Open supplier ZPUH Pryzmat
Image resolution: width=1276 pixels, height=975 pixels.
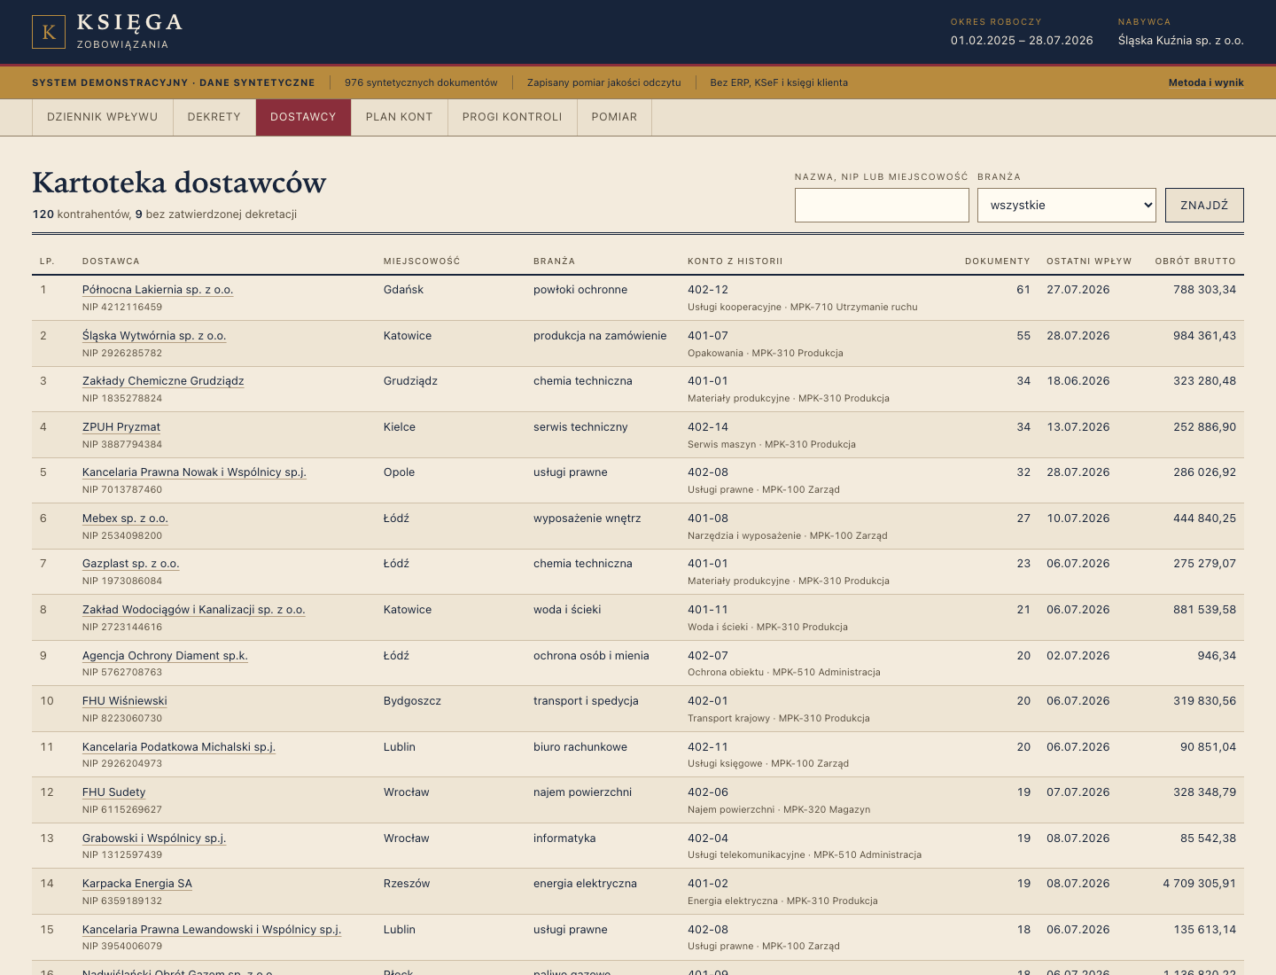pyautogui.click(x=121, y=427)
